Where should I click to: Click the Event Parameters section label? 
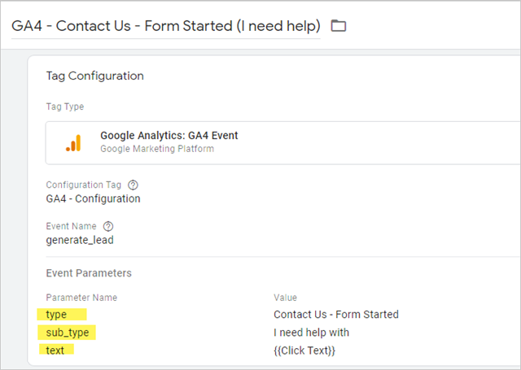tap(89, 273)
